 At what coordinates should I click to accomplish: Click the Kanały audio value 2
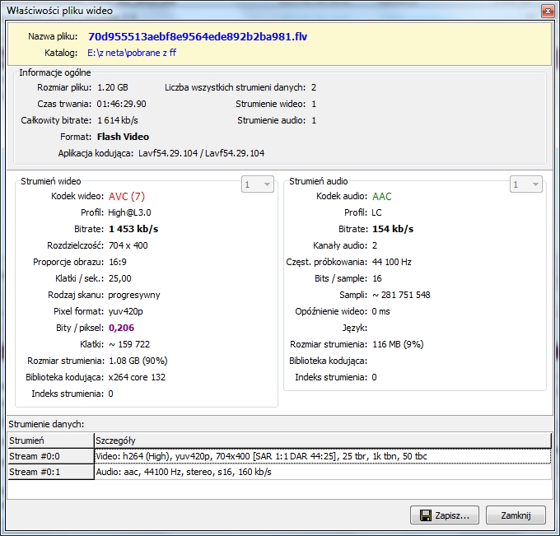[375, 245]
